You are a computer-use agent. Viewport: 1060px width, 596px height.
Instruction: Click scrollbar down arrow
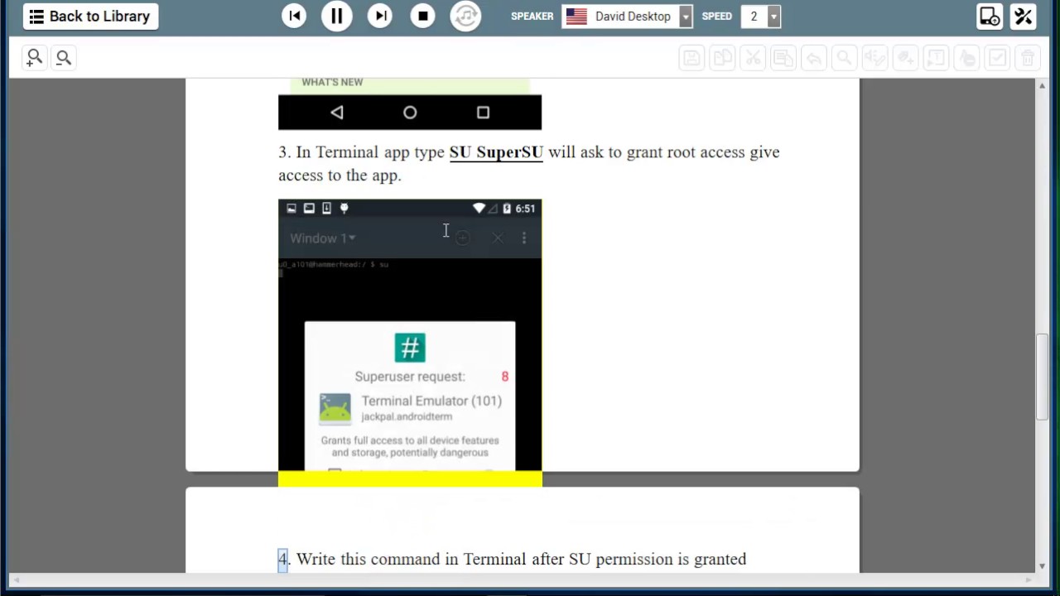click(1043, 566)
